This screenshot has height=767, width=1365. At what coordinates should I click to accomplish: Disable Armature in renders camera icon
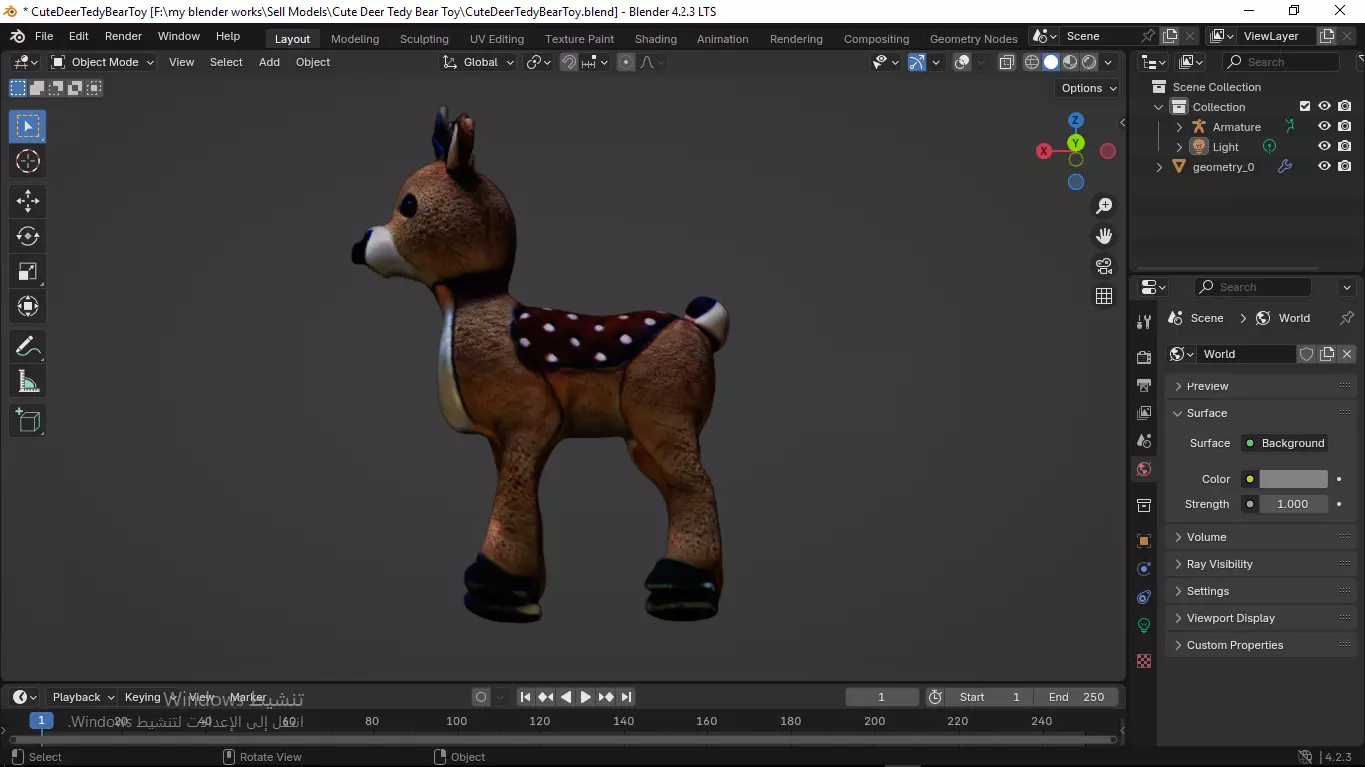click(1345, 127)
